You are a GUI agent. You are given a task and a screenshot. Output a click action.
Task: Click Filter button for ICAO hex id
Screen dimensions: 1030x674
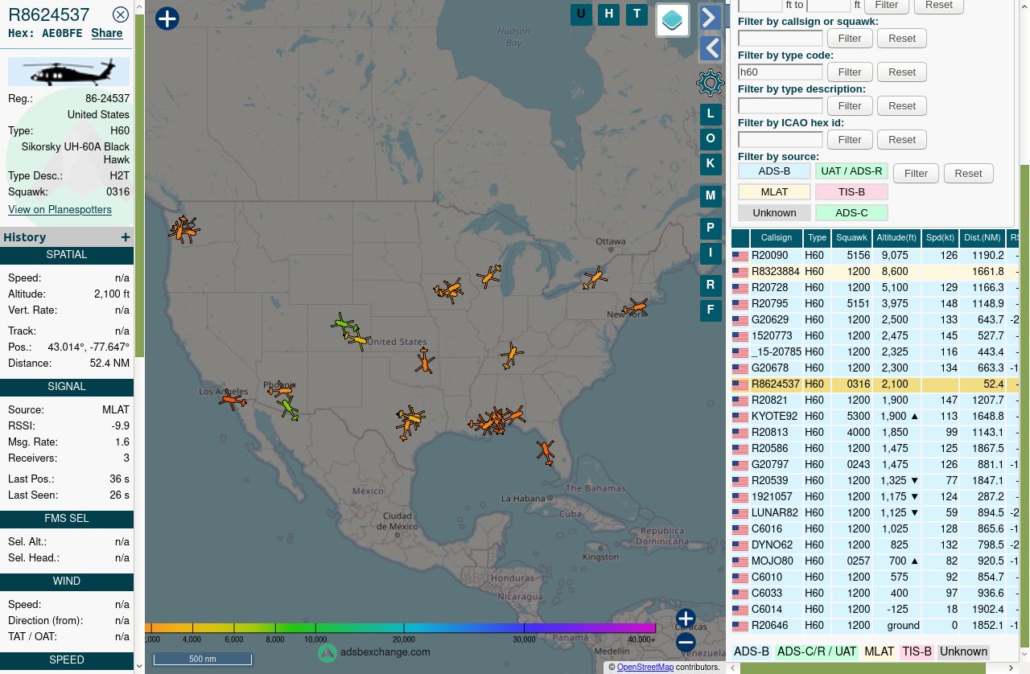(850, 140)
